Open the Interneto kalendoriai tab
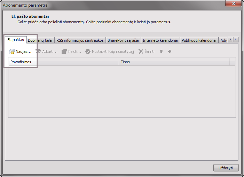The height and width of the screenshot is (177, 244). 160,40
